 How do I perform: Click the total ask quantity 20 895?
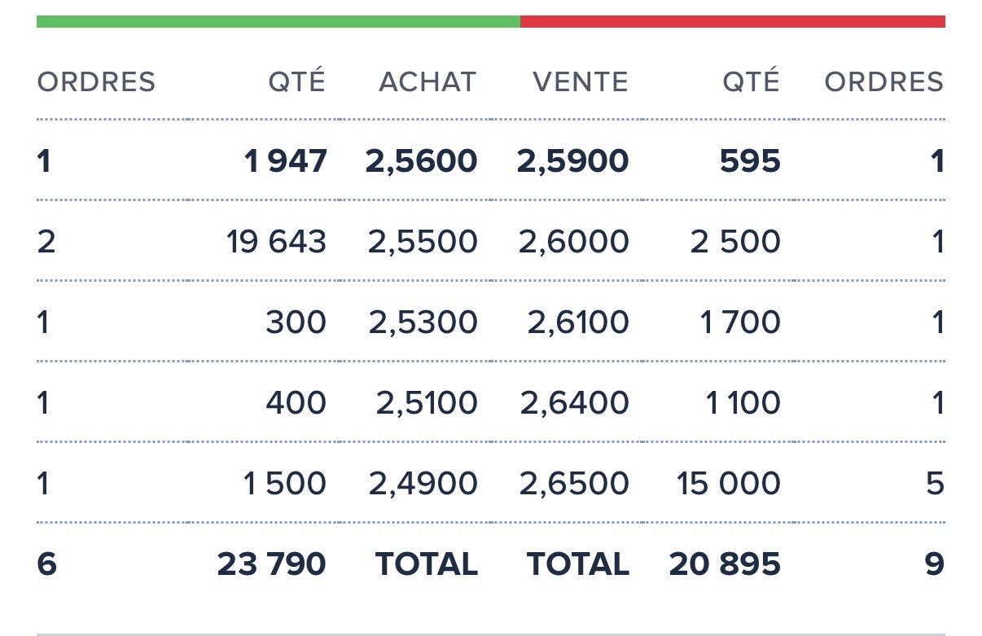click(725, 564)
